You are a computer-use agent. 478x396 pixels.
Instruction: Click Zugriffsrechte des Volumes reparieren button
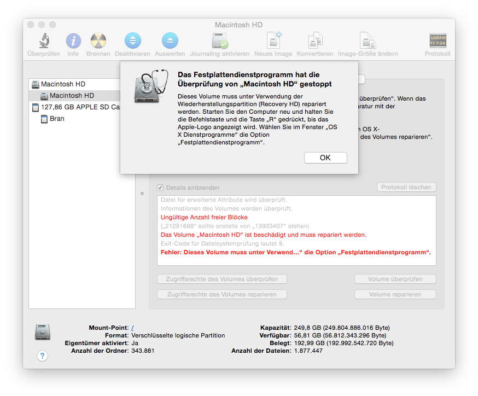coord(222,294)
